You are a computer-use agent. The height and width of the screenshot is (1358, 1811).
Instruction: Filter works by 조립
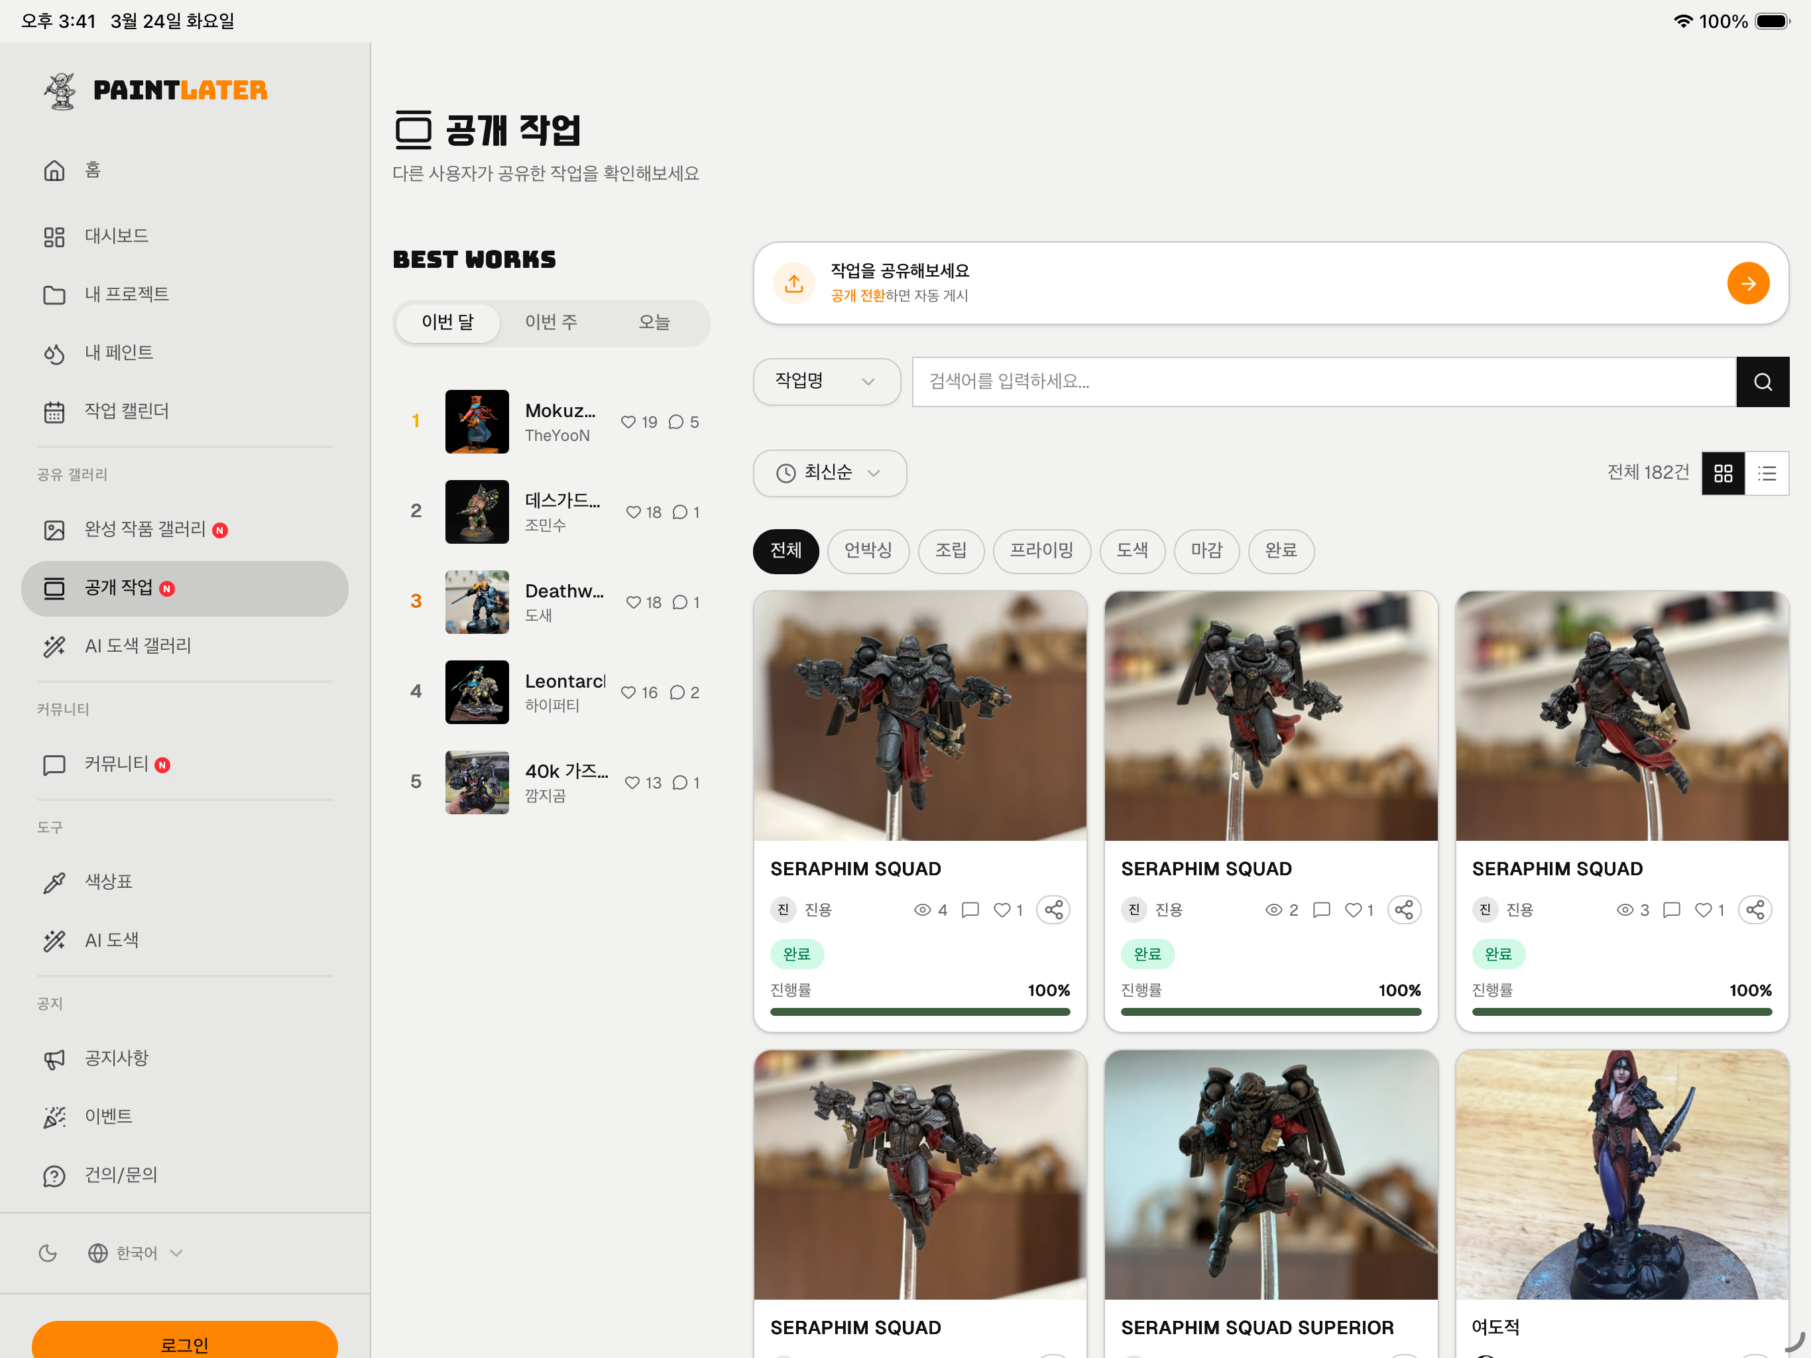pos(951,550)
